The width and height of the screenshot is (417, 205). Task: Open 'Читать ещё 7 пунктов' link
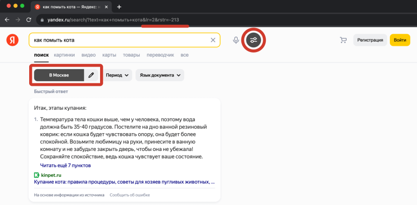[x=66, y=165]
